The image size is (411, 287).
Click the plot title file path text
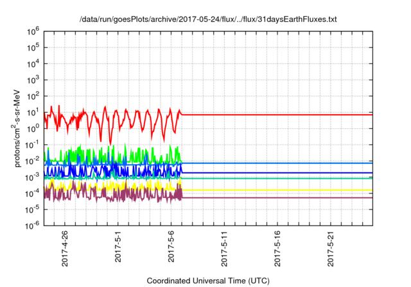[x=208, y=19]
